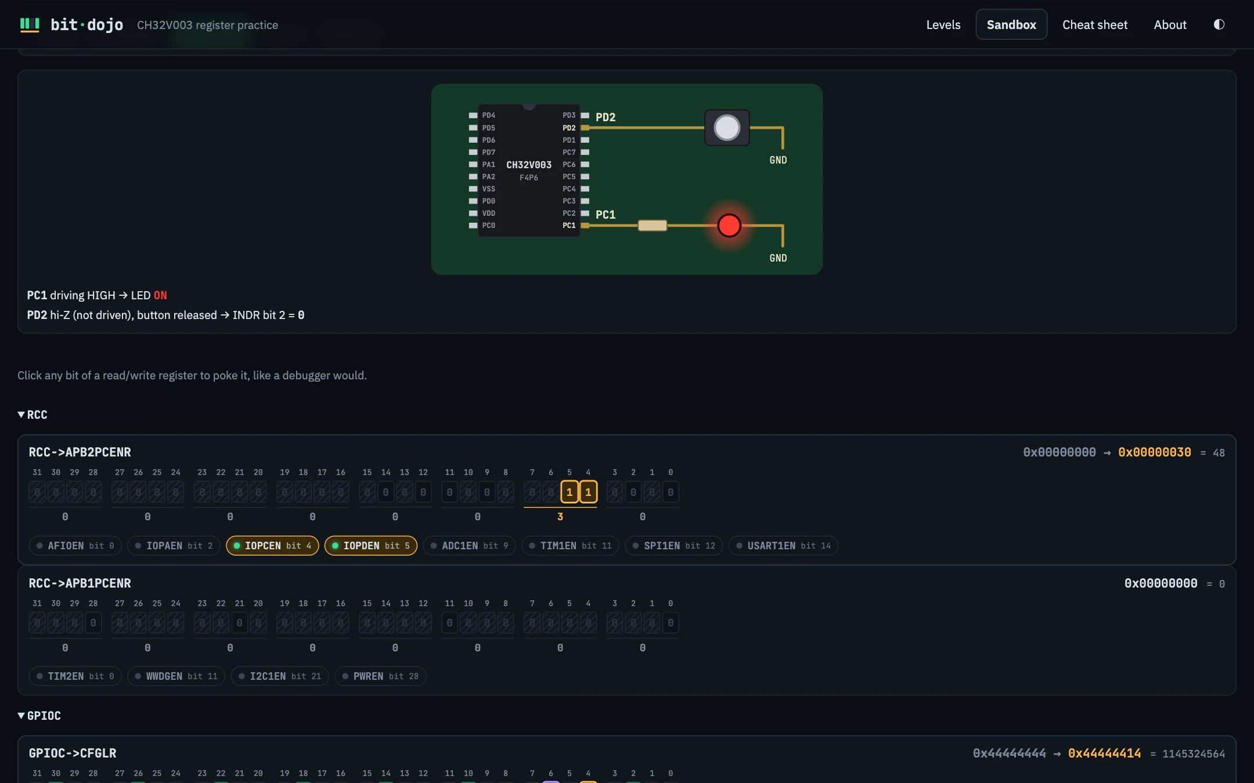Image resolution: width=1254 pixels, height=783 pixels.
Task: Click the WWDGEN bit 11 chip
Action: pyautogui.click(x=176, y=676)
